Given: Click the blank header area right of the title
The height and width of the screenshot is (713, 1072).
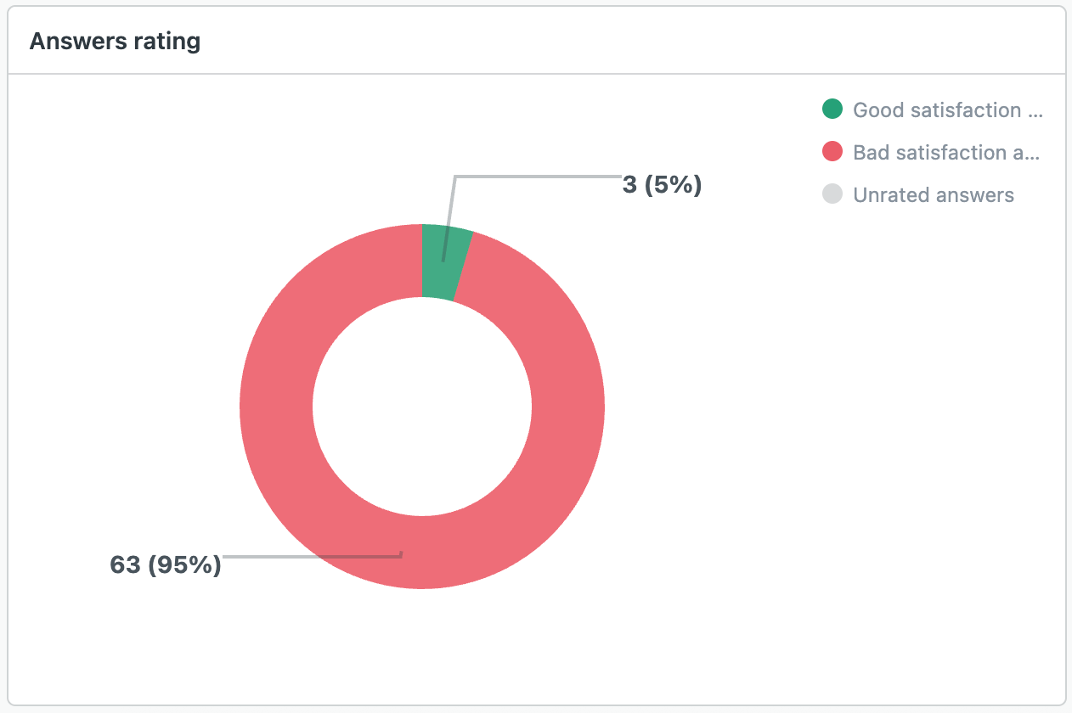Looking at the screenshot, I should [637, 42].
